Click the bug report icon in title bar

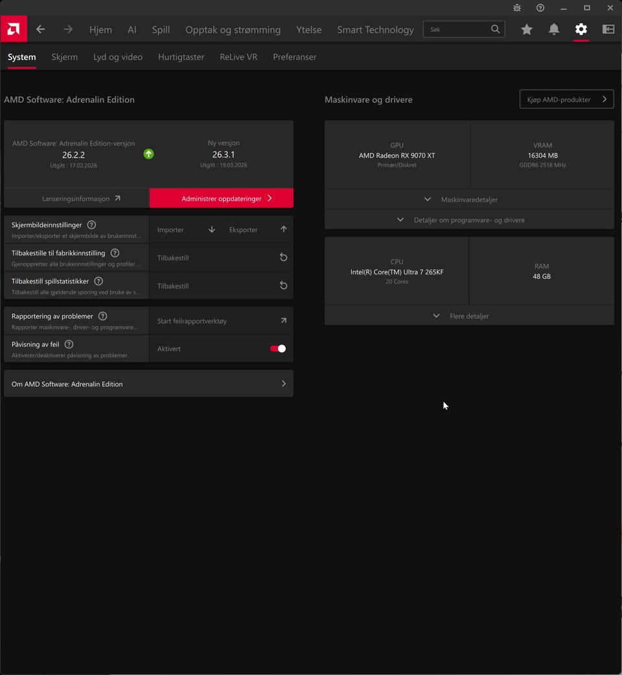tap(517, 8)
